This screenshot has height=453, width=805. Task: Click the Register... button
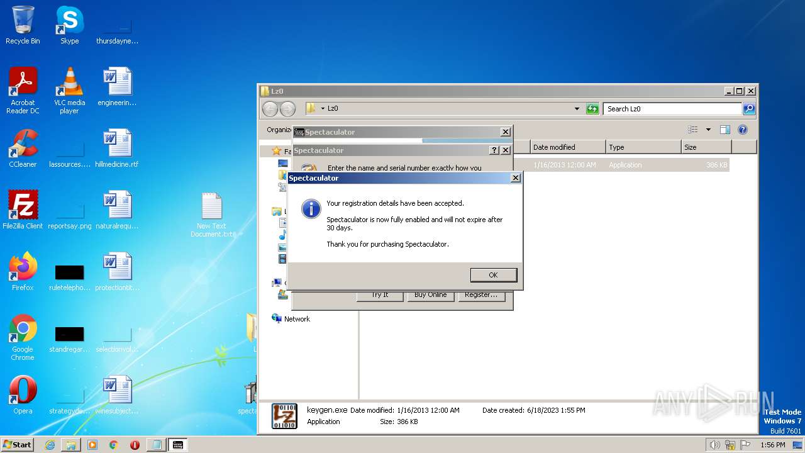tap(481, 295)
